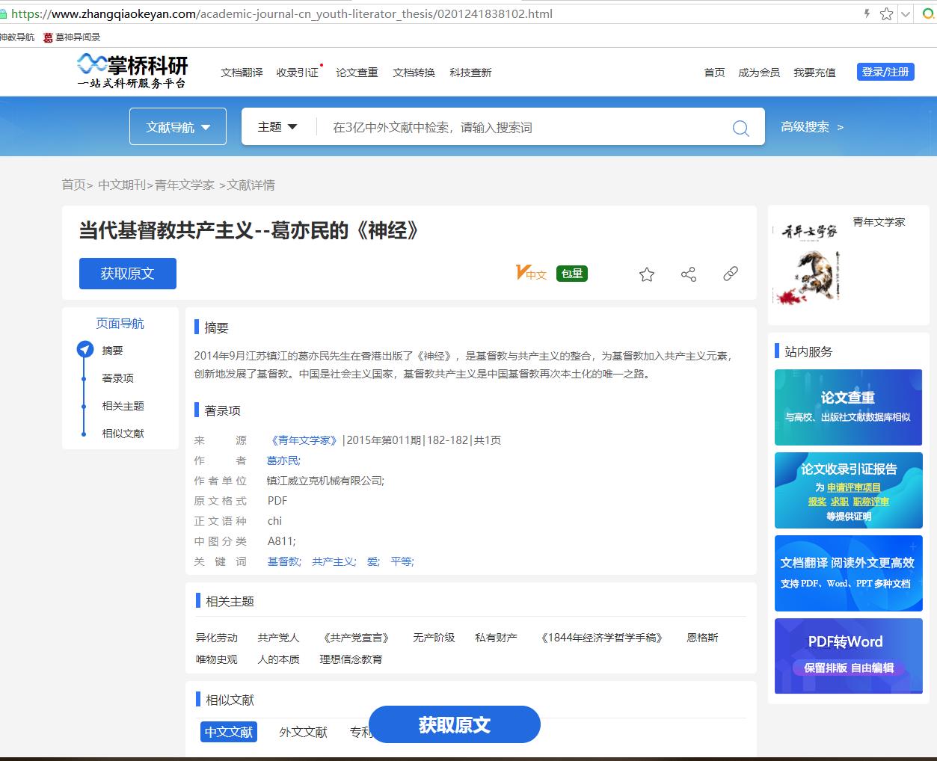
Task: Click the share icon beside the article title
Action: 689,274
